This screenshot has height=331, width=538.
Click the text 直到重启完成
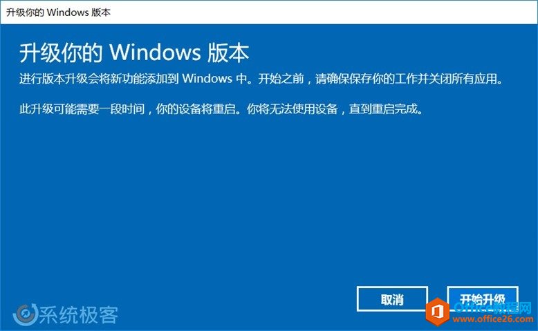tap(383, 109)
